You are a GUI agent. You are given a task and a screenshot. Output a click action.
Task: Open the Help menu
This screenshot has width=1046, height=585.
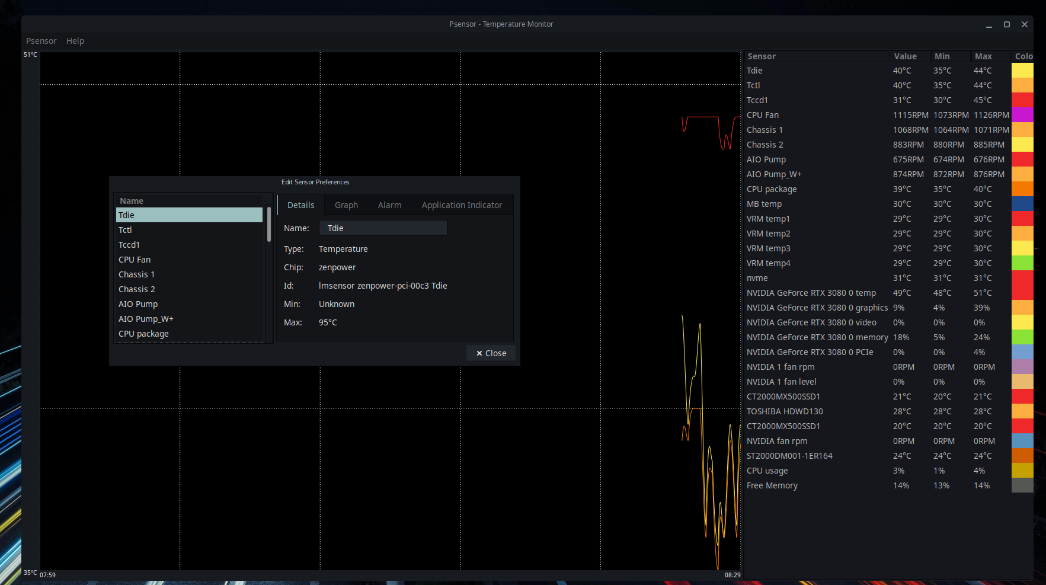click(75, 41)
